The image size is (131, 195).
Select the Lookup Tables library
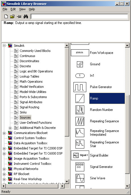[29, 76]
